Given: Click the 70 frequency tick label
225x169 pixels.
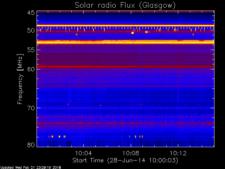Looking at the screenshot, I should (31, 108).
